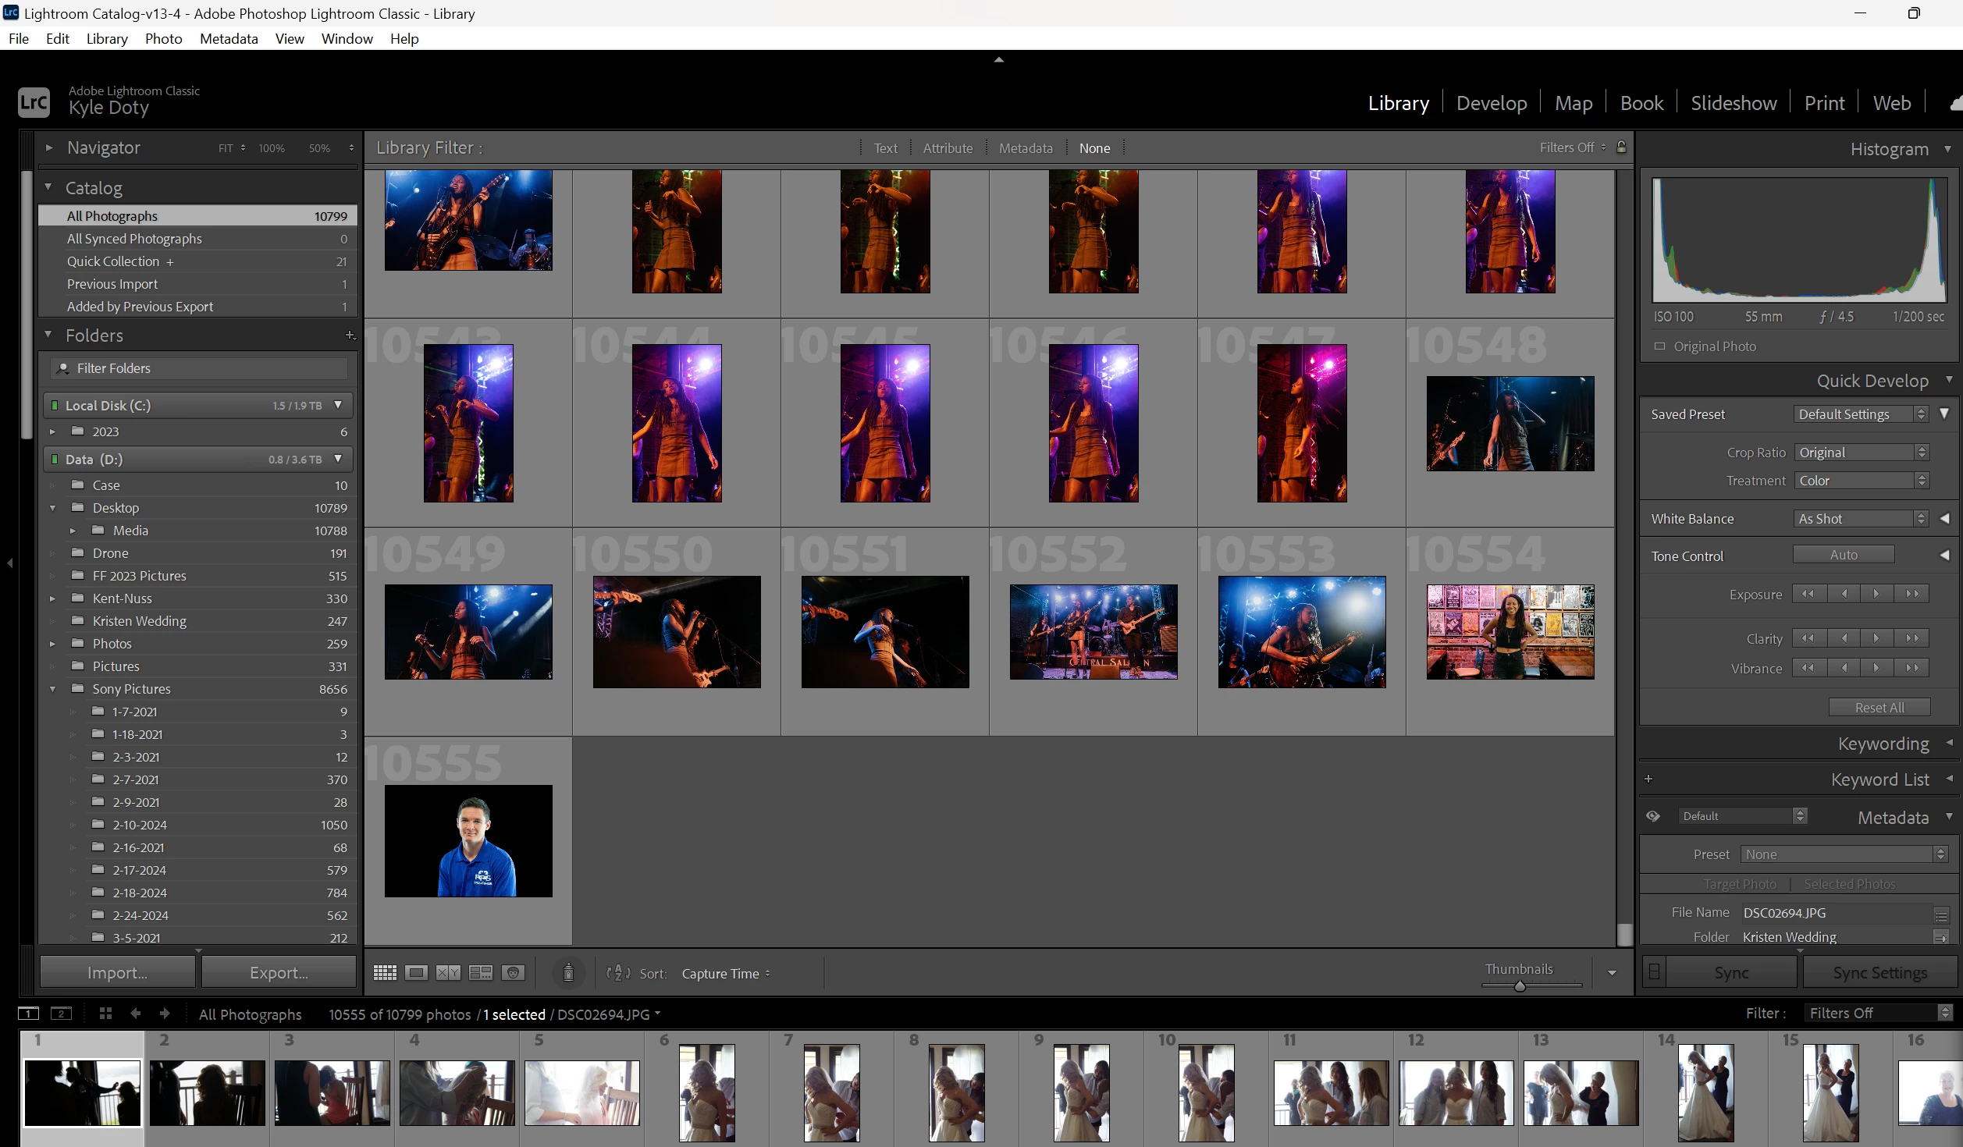1963x1147 pixels.
Task: Switch to Grid view icon
Action: pyautogui.click(x=385, y=973)
